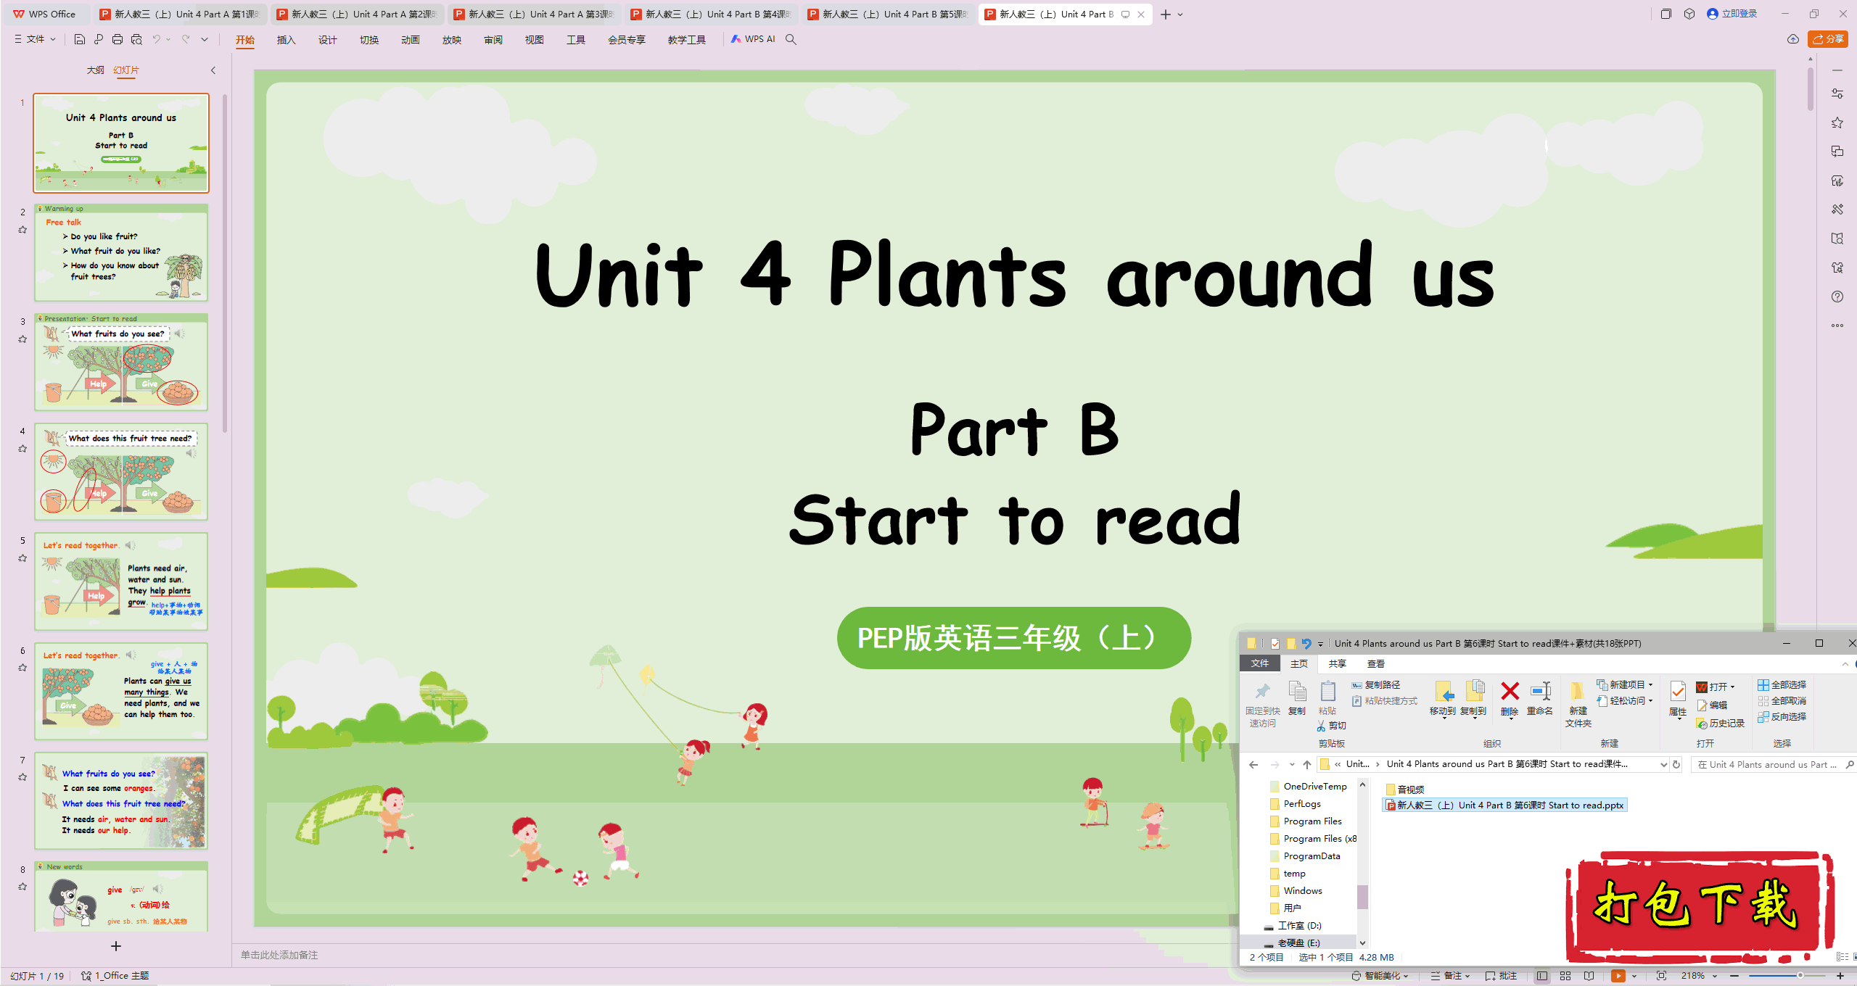Add a new slide with plus button
Viewport: 1857px width, 986px height.
point(116,946)
